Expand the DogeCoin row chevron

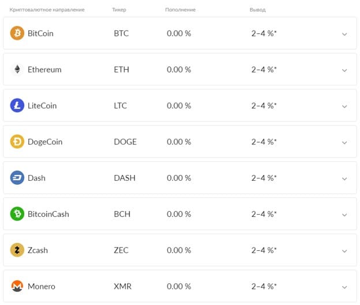344,143
